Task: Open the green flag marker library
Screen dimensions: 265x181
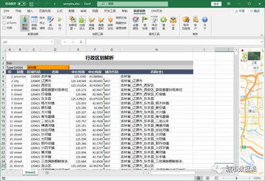Action: click(145, 23)
